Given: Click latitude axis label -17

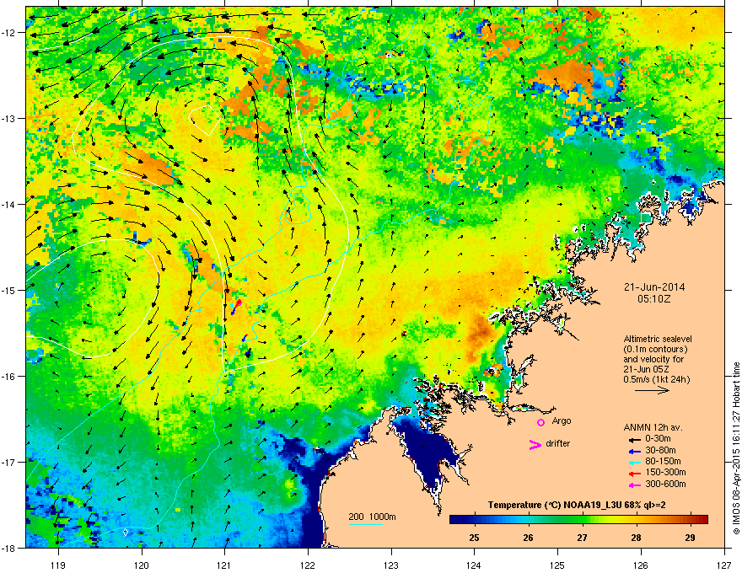Looking at the screenshot, I should click(x=10, y=462).
